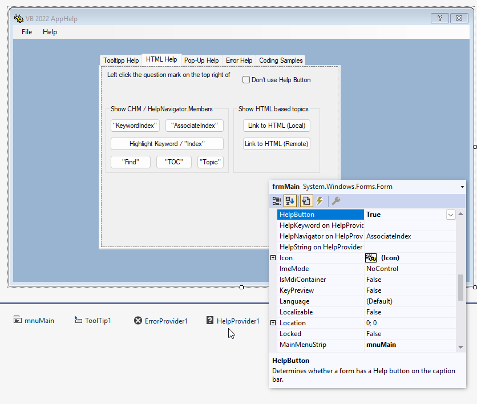
Task: Expand the Location property node
Action: point(273,323)
